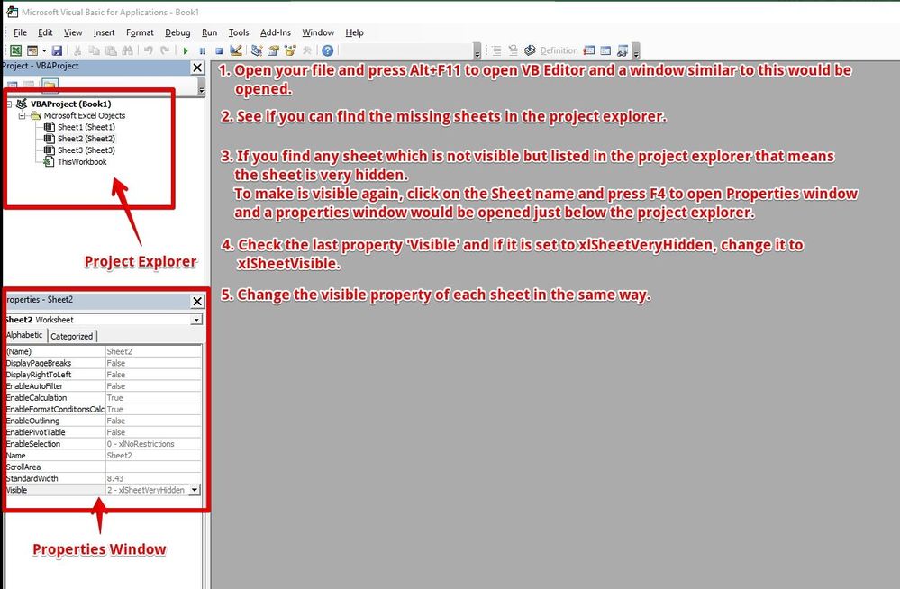Image resolution: width=900 pixels, height=589 pixels.
Task: Click View Code icon in Project pane
Action: 12,86
